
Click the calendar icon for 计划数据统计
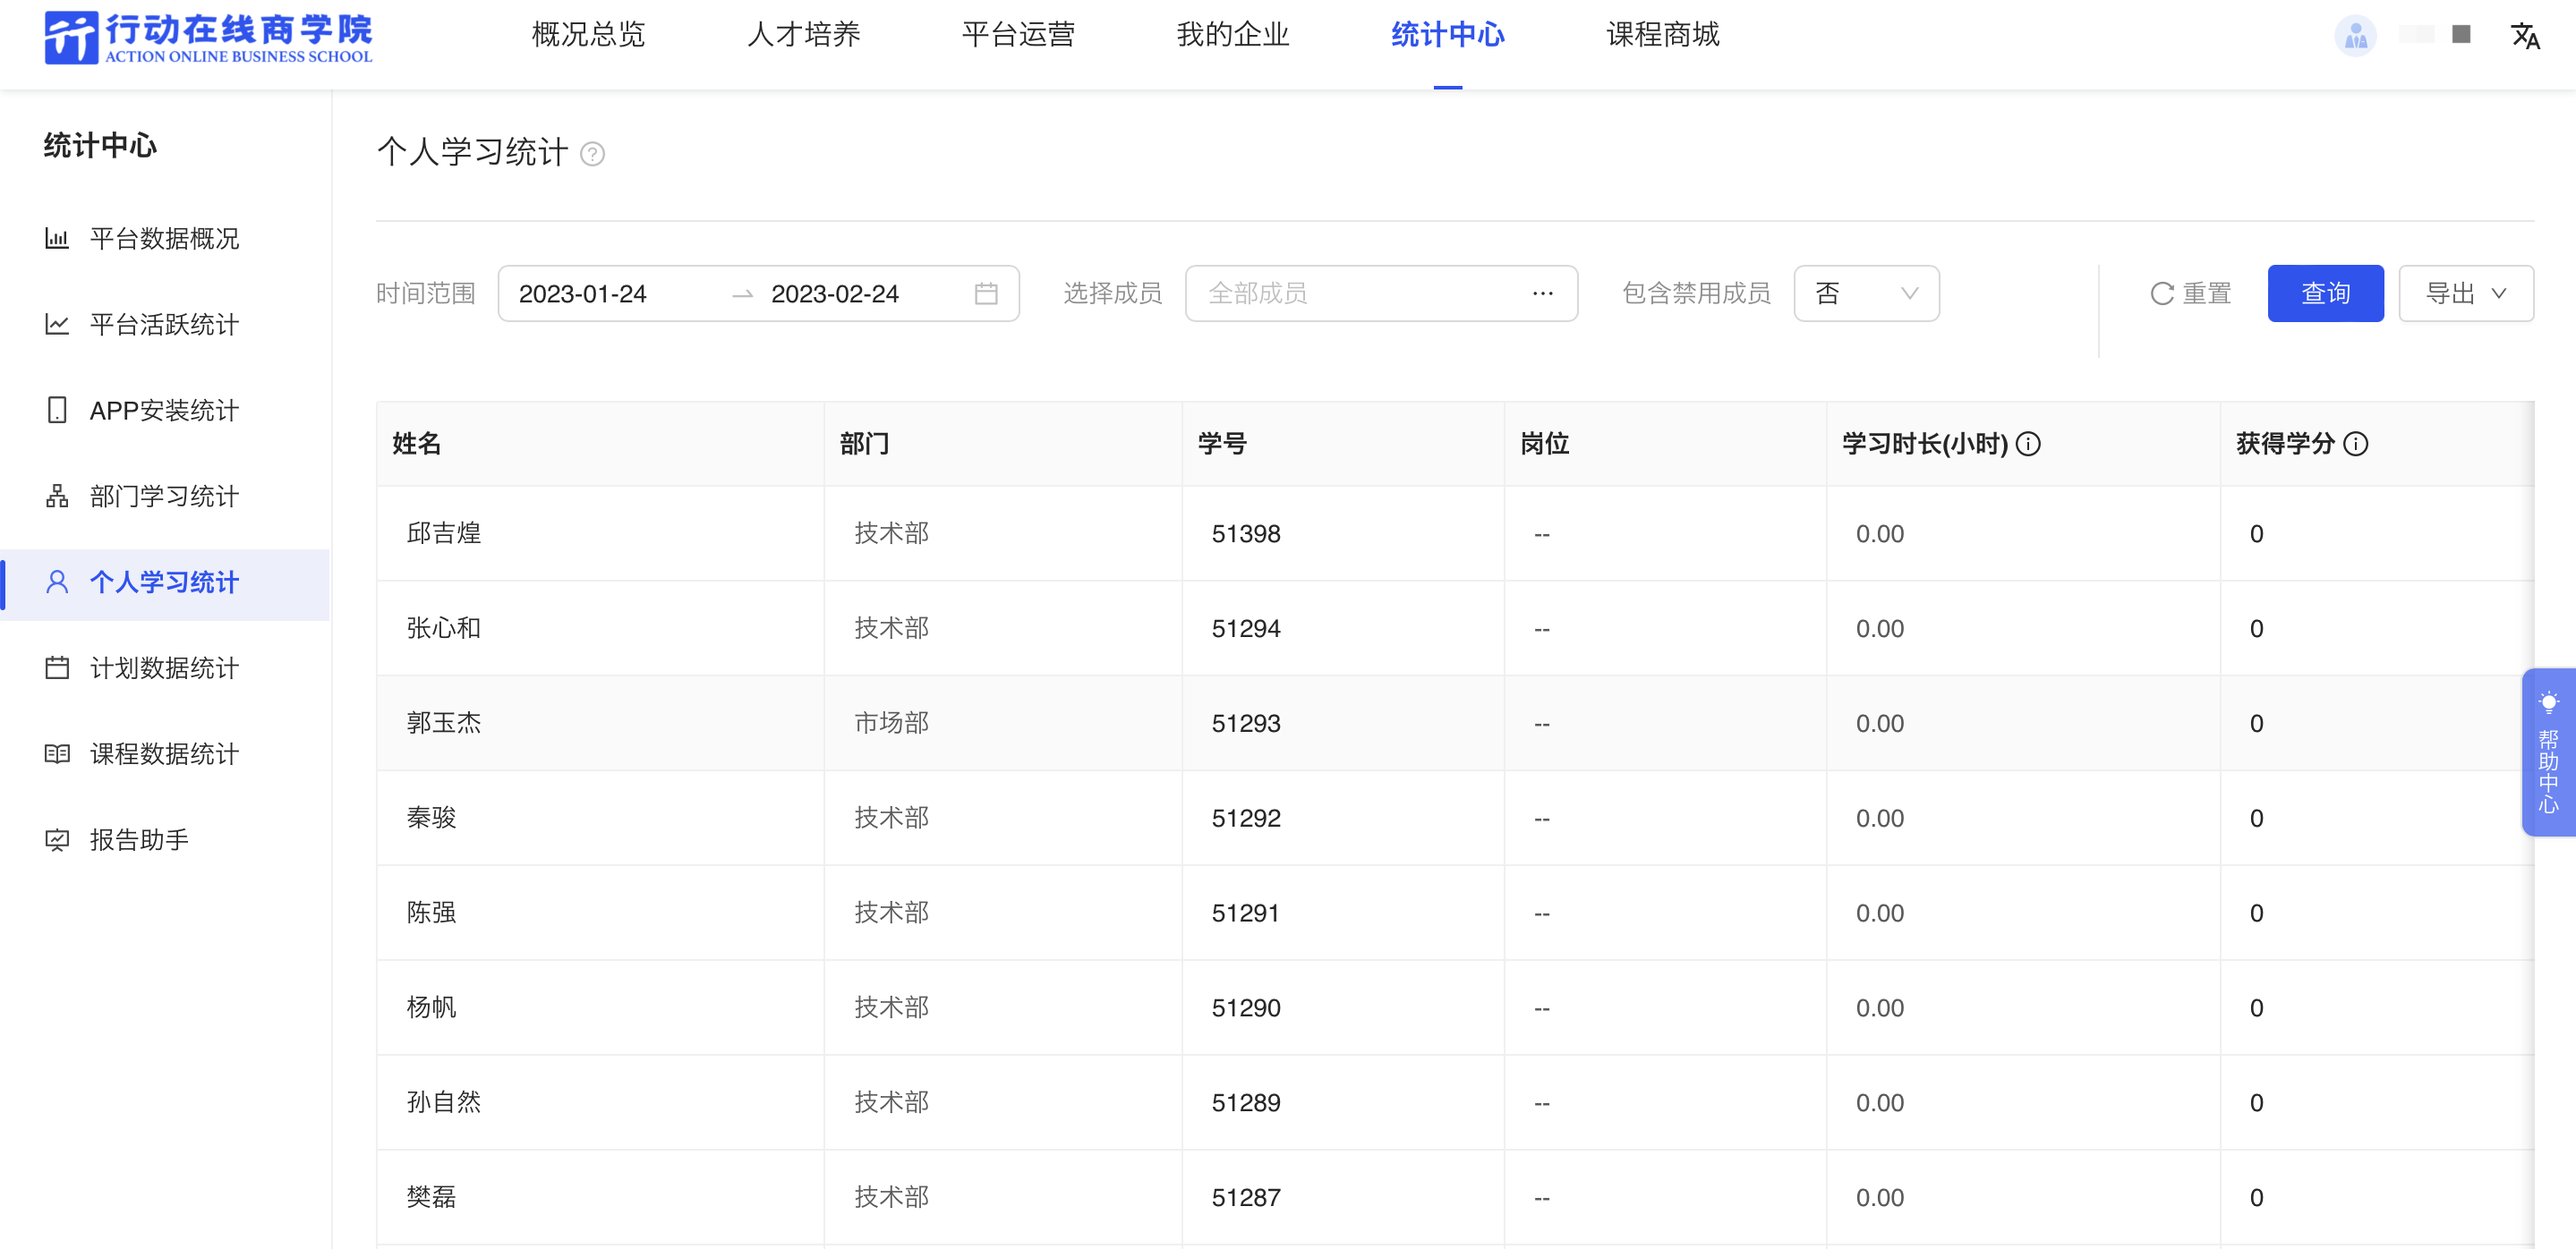[x=57, y=668]
